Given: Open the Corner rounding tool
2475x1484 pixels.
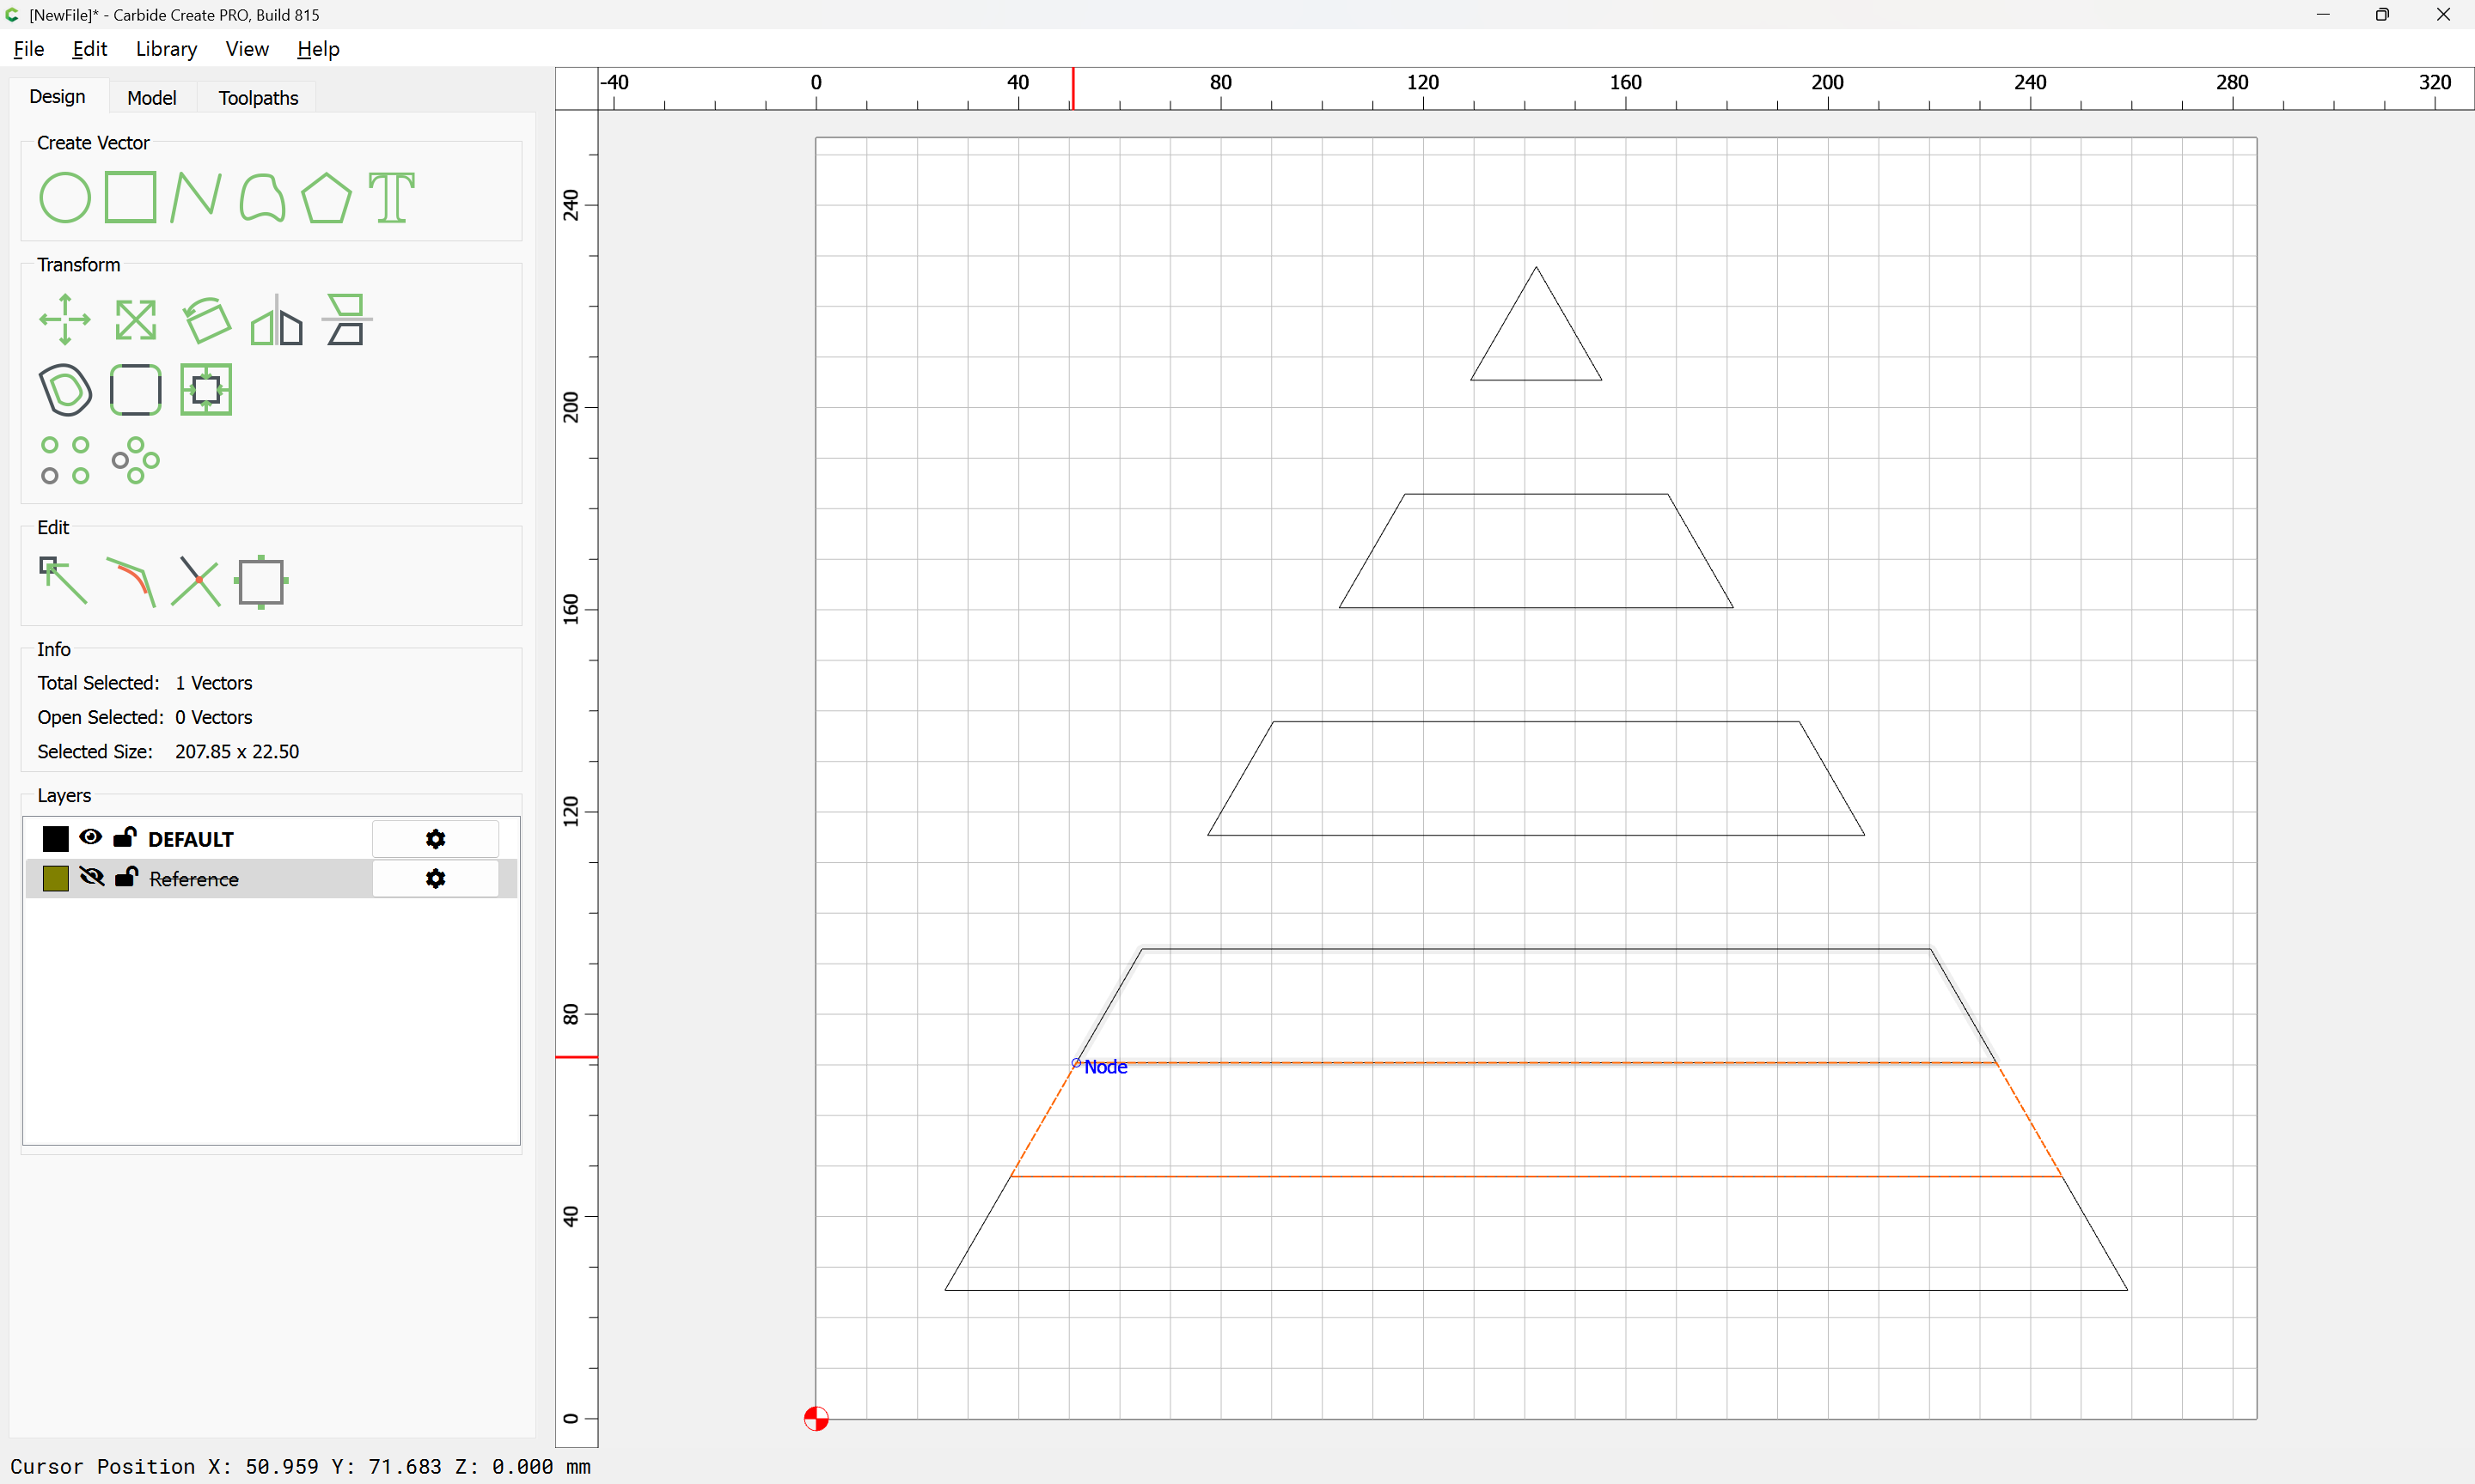Looking at the screenshot, I should (x=135, y=390).
